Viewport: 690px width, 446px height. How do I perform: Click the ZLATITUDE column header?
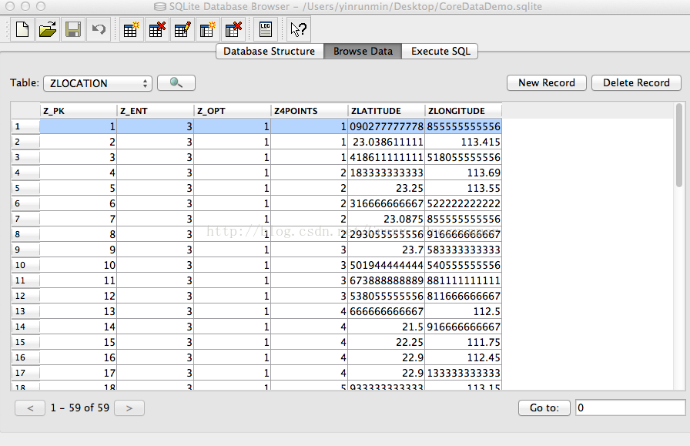pyautogui.click(x=387, y=111)
